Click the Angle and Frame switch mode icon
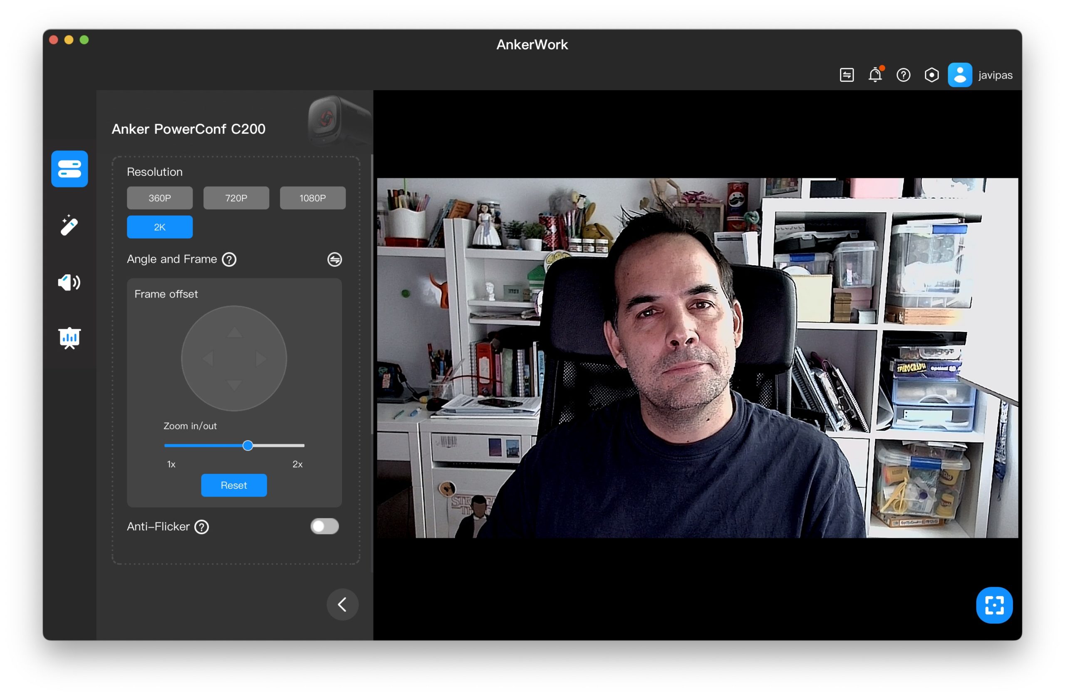This screenshot has width=1065, height=697. 334,259
